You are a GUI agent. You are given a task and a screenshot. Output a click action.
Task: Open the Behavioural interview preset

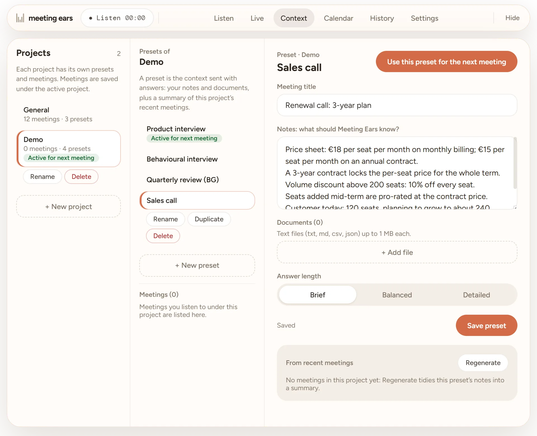click(x=197, y=159)
